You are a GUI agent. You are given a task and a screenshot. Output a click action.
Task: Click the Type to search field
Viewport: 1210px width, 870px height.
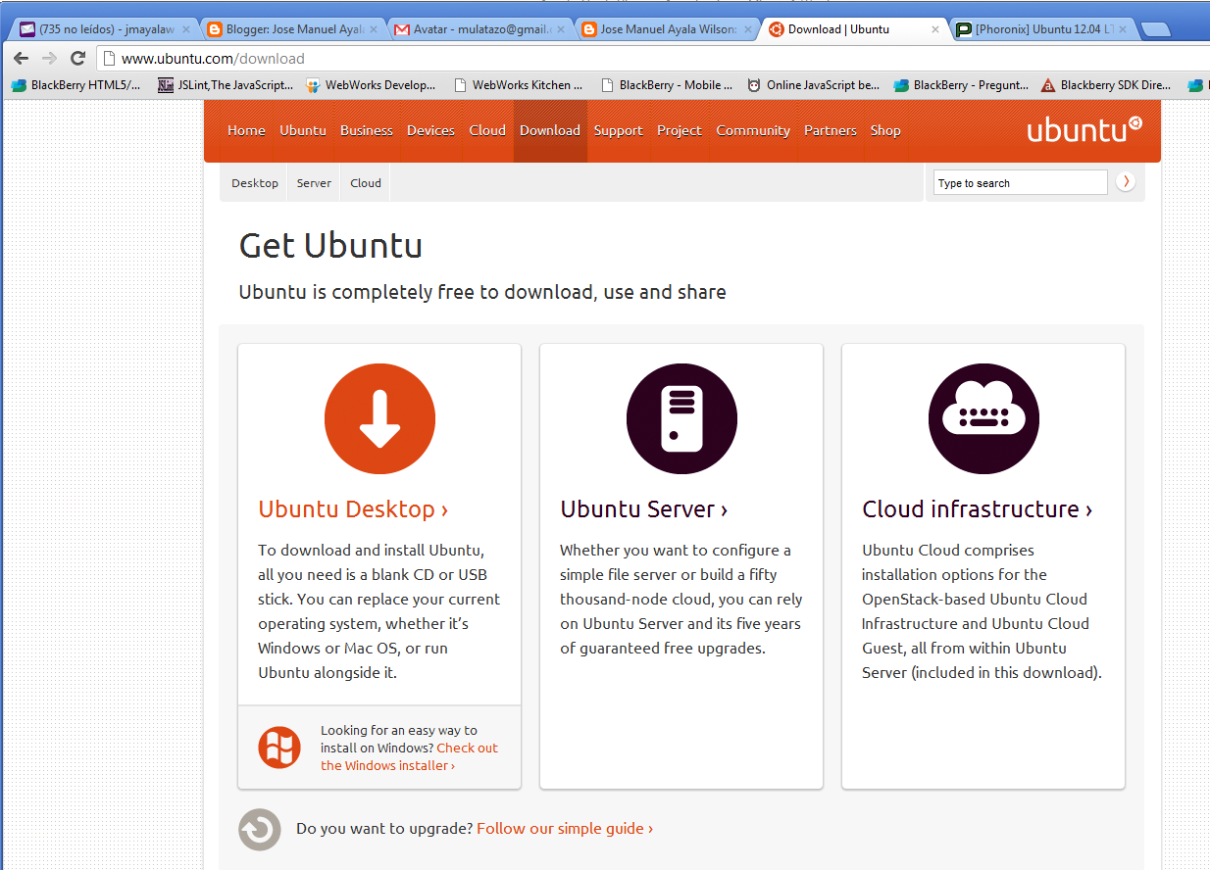(x=1020, y=182)
